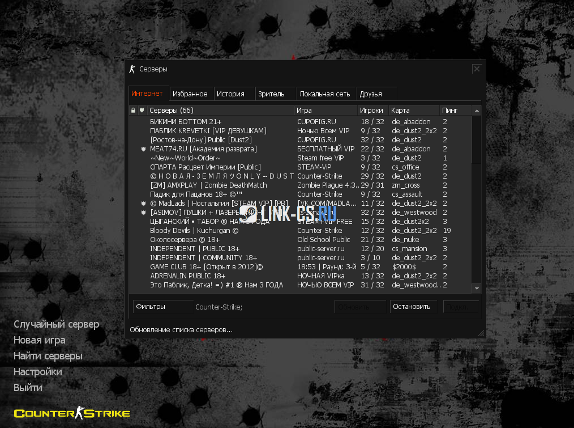Sort by password lock column icon
This screenshot has width=574, height=428.
133,111
